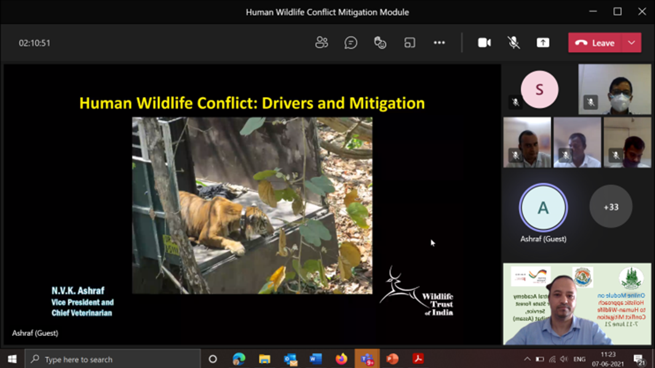Launch Adobe Acrobat Reader from the taskbar
Image resolution: width=655 pixels, height=368 pixels.
click(x=418, y=359)
